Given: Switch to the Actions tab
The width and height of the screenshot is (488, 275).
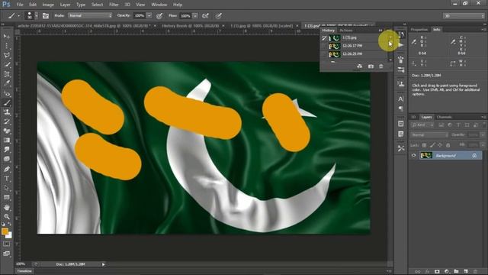Looking at the screenshot, I should 346,31.
